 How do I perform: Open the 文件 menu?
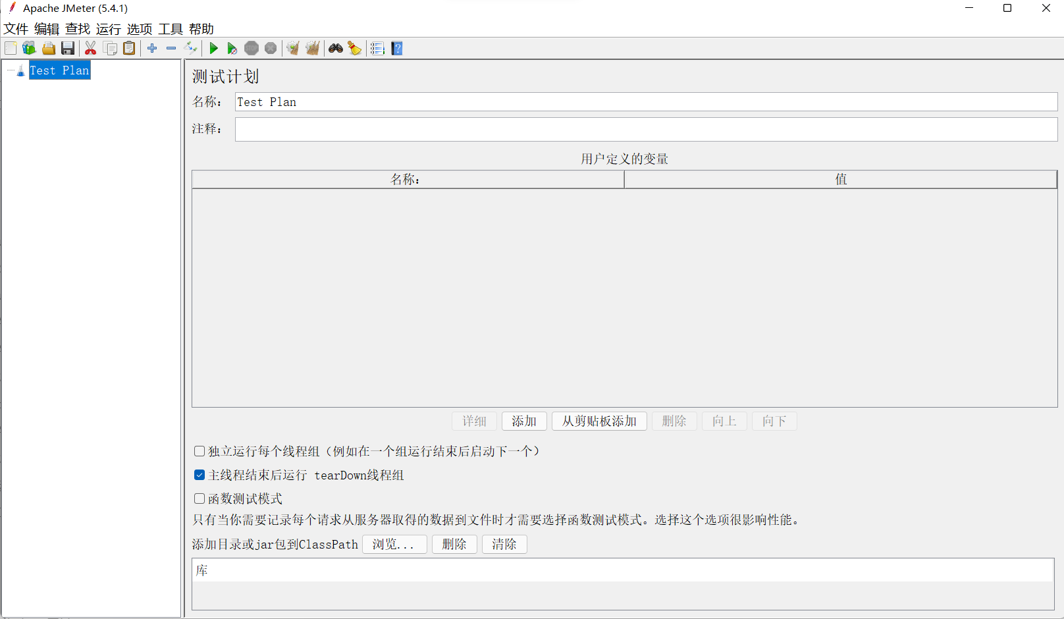coord(16,29)
